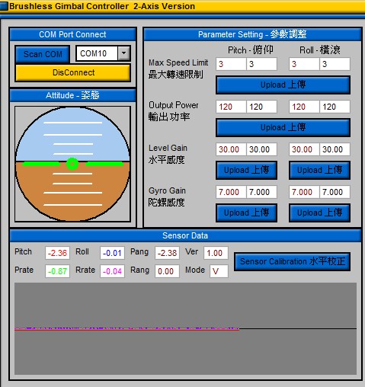Viewport: 365px width, 387px height.
Task: Click the Roll Output Power first field
Action: point(304,107)
